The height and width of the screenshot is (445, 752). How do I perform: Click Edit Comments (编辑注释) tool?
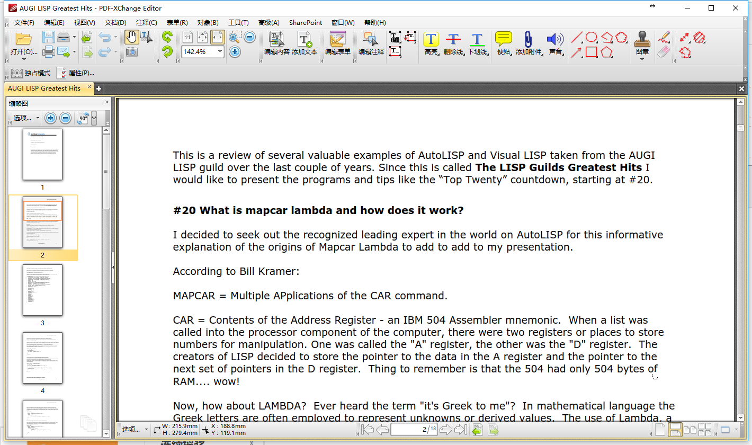[371, 43]
